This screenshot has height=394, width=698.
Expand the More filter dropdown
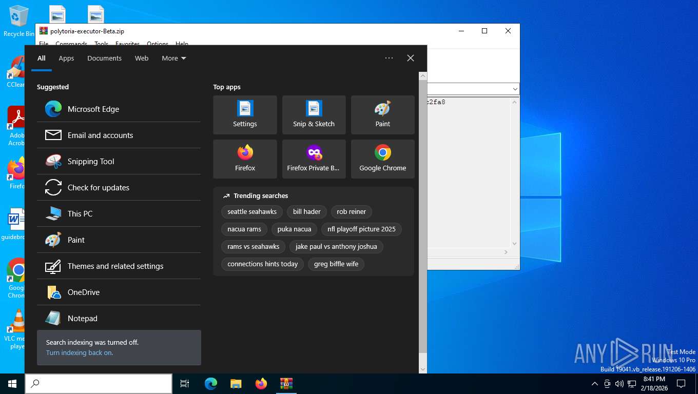pos(174,58)
